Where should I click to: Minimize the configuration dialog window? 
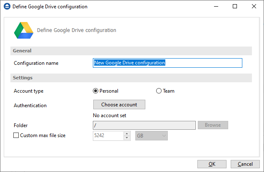pyautogui.click(x=216, y=6)
